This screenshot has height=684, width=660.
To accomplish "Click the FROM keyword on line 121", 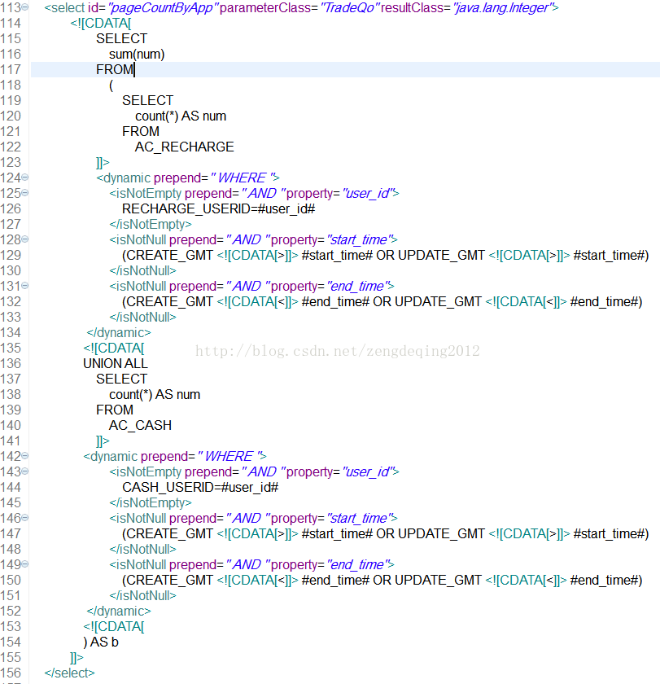I will pyautogui.click(x=141, y=132).
